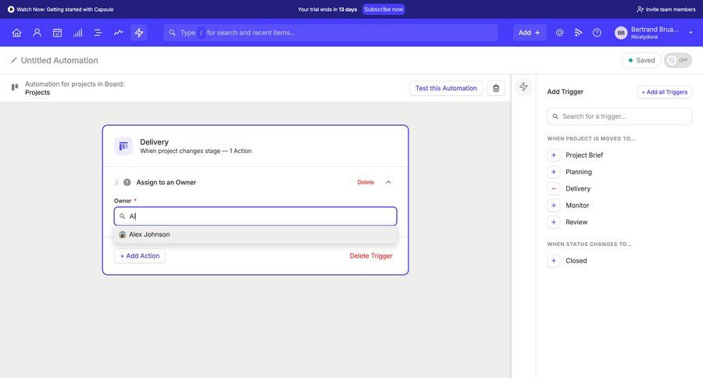703x378 pixels.
Task: Open the help question mark icon
Action: (x=597, y=33)
